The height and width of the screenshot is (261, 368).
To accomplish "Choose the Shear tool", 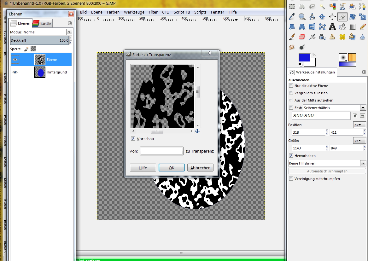I will [x=292, y=27].
